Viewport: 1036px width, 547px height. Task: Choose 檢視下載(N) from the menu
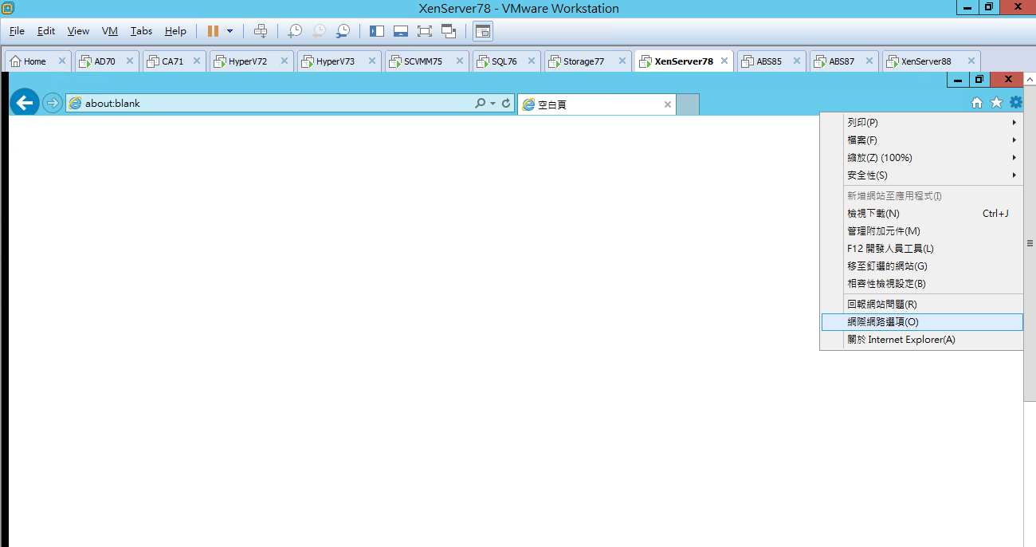(x=921, y=214)
